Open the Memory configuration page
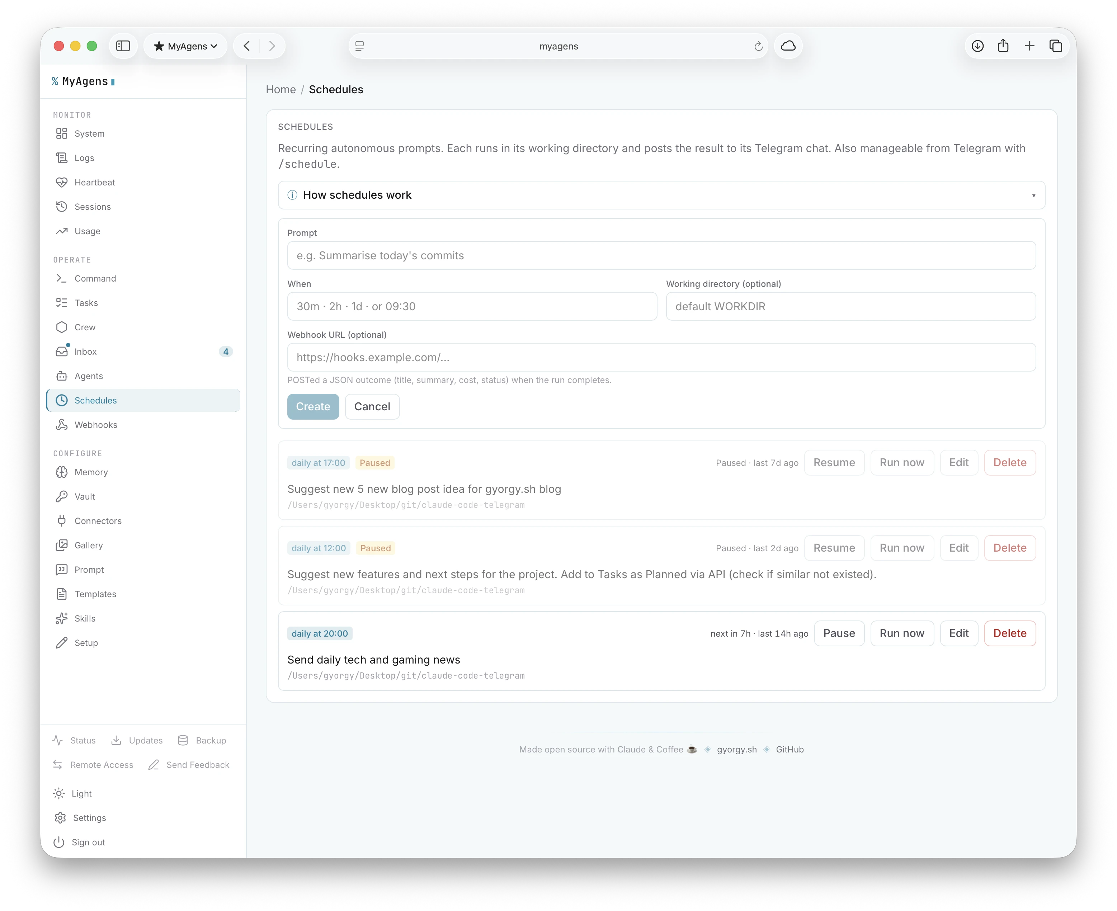Viewport: 1117px width, 911px height. tap(143, 472)
